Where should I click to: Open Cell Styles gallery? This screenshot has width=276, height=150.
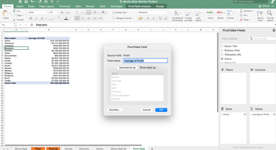tap(198, 16)
